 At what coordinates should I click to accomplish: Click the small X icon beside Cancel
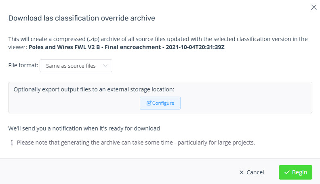click(242, 172)
